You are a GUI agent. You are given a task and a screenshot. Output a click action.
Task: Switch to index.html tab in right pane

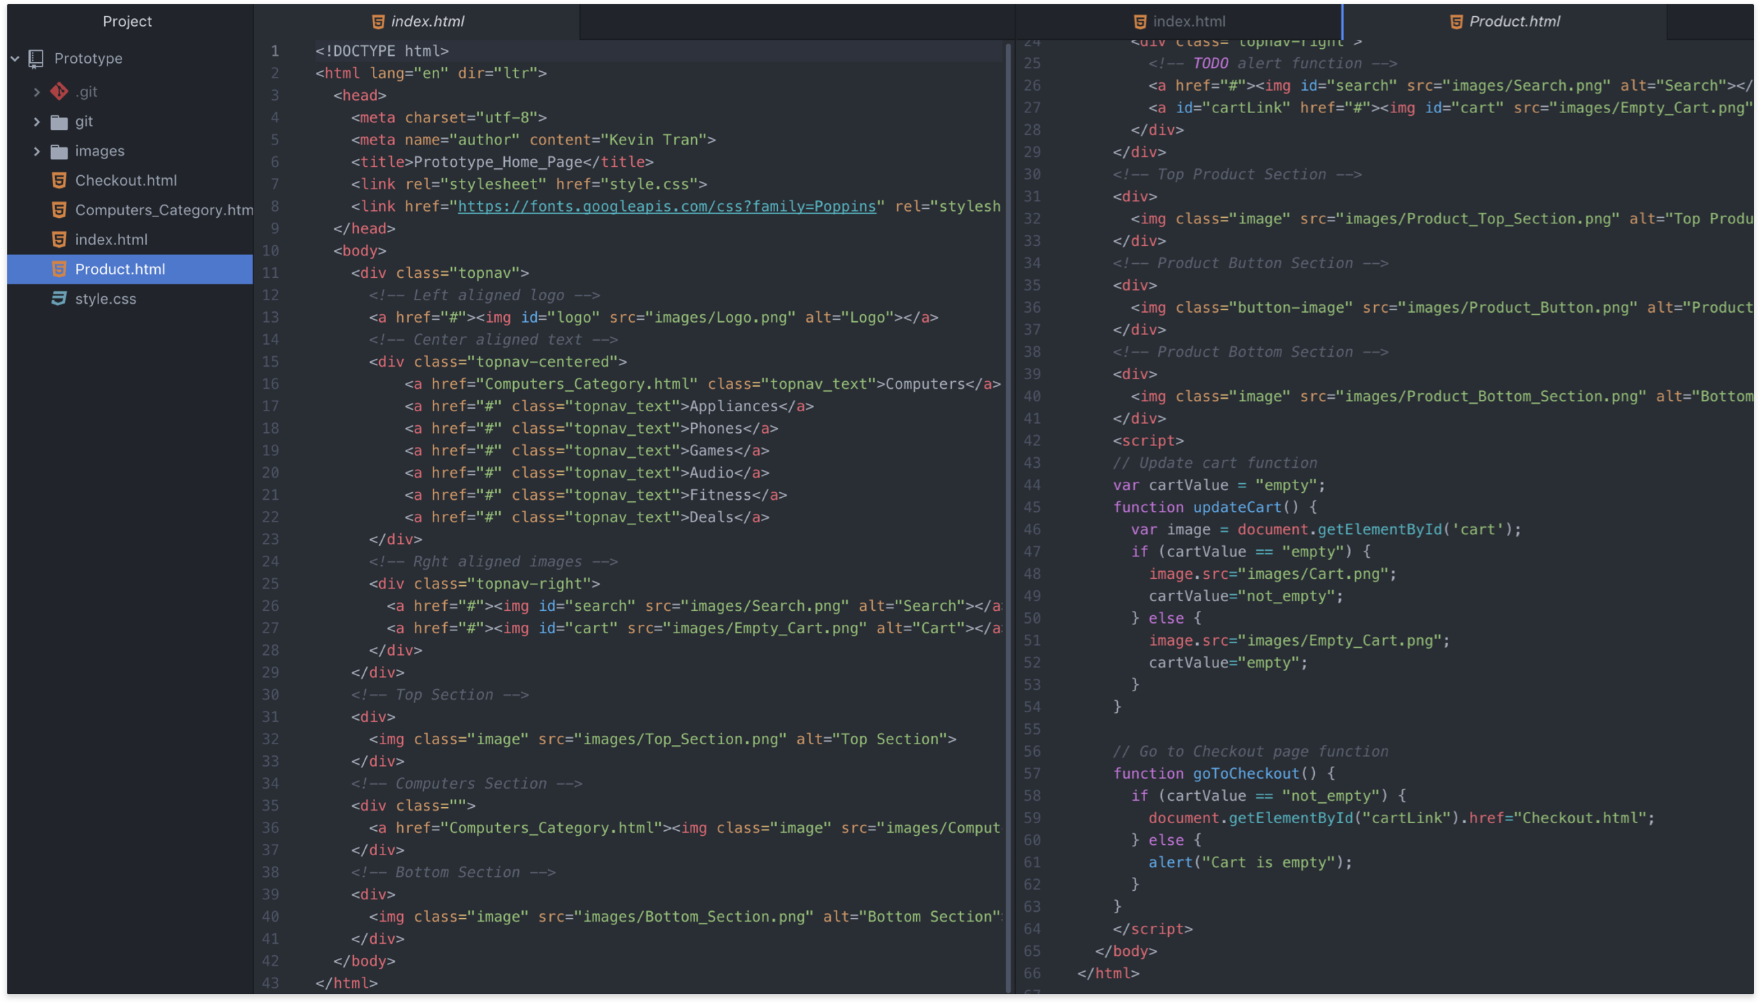(x=1179, y=22)
